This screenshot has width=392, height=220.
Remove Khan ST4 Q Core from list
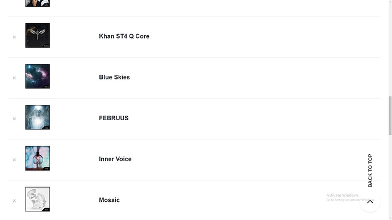click(14, 37)
